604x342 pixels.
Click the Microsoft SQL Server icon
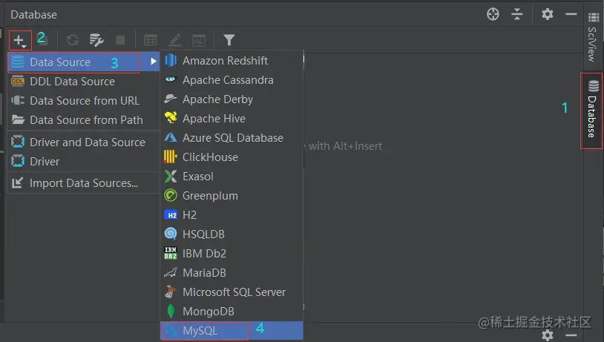tap(170, 292)
